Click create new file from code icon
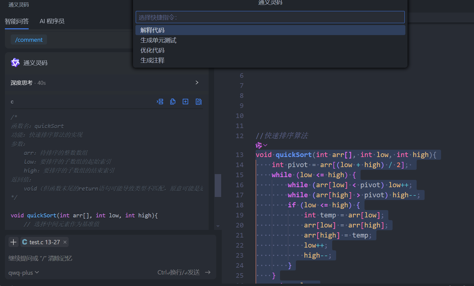474x286 pixels. point(185,102)
